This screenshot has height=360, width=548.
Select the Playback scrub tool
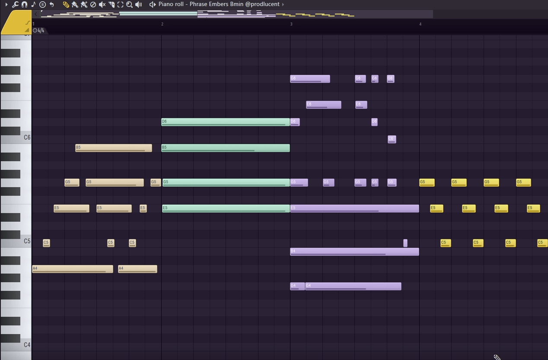pyautogui.click(x=139, y=4)
